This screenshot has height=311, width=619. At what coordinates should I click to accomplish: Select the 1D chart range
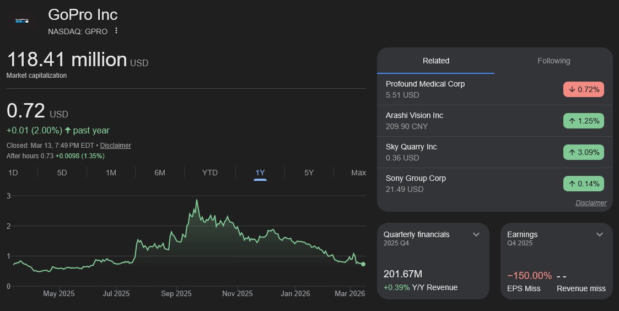pyautogui.click(x=13, y=173)
